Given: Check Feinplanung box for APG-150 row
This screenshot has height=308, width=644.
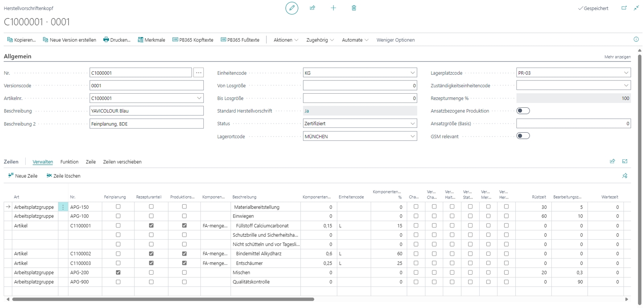Looking at the screenshot, I should tap(118, 207).
